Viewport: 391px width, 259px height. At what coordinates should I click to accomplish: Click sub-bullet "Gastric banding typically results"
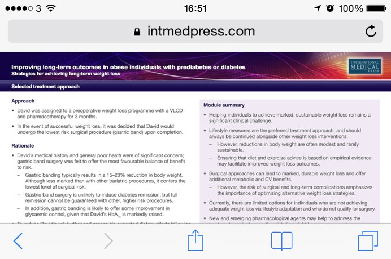click(105, 181)
